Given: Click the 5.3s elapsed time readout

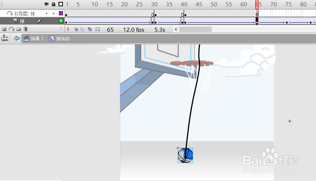Looking at the screenshot, I should 159,29.
